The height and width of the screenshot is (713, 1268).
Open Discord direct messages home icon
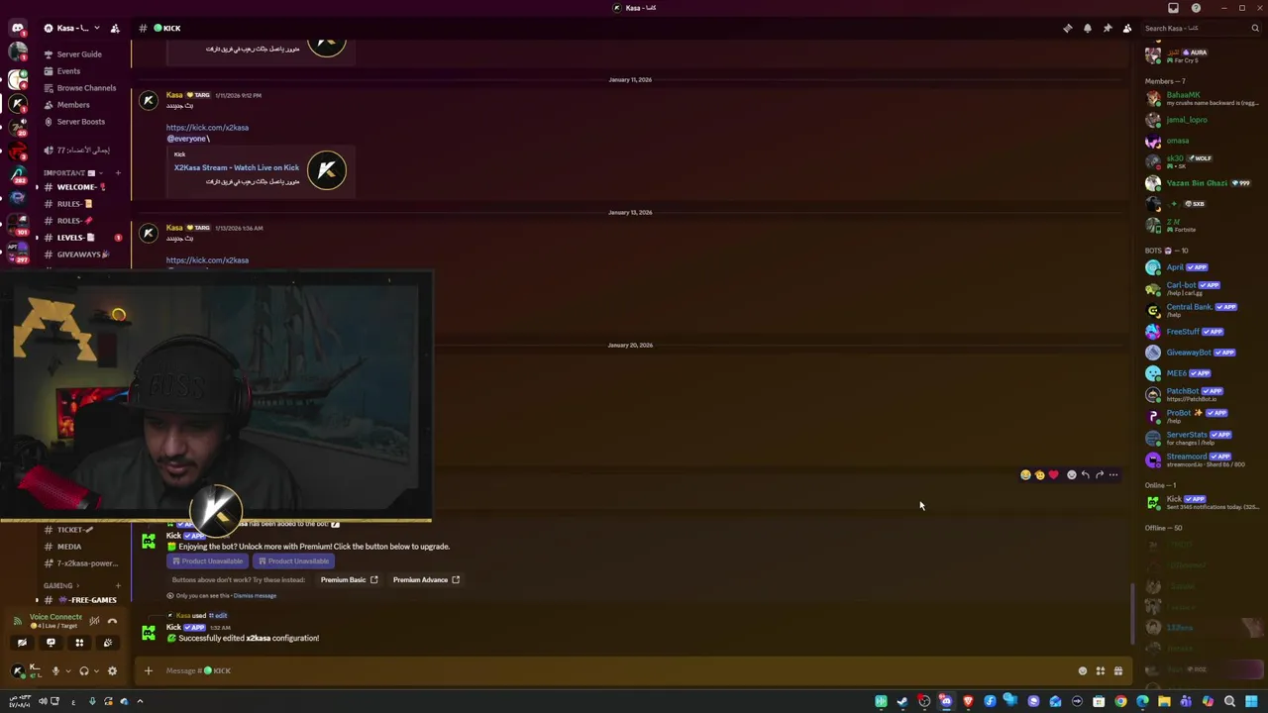(17, 28)
